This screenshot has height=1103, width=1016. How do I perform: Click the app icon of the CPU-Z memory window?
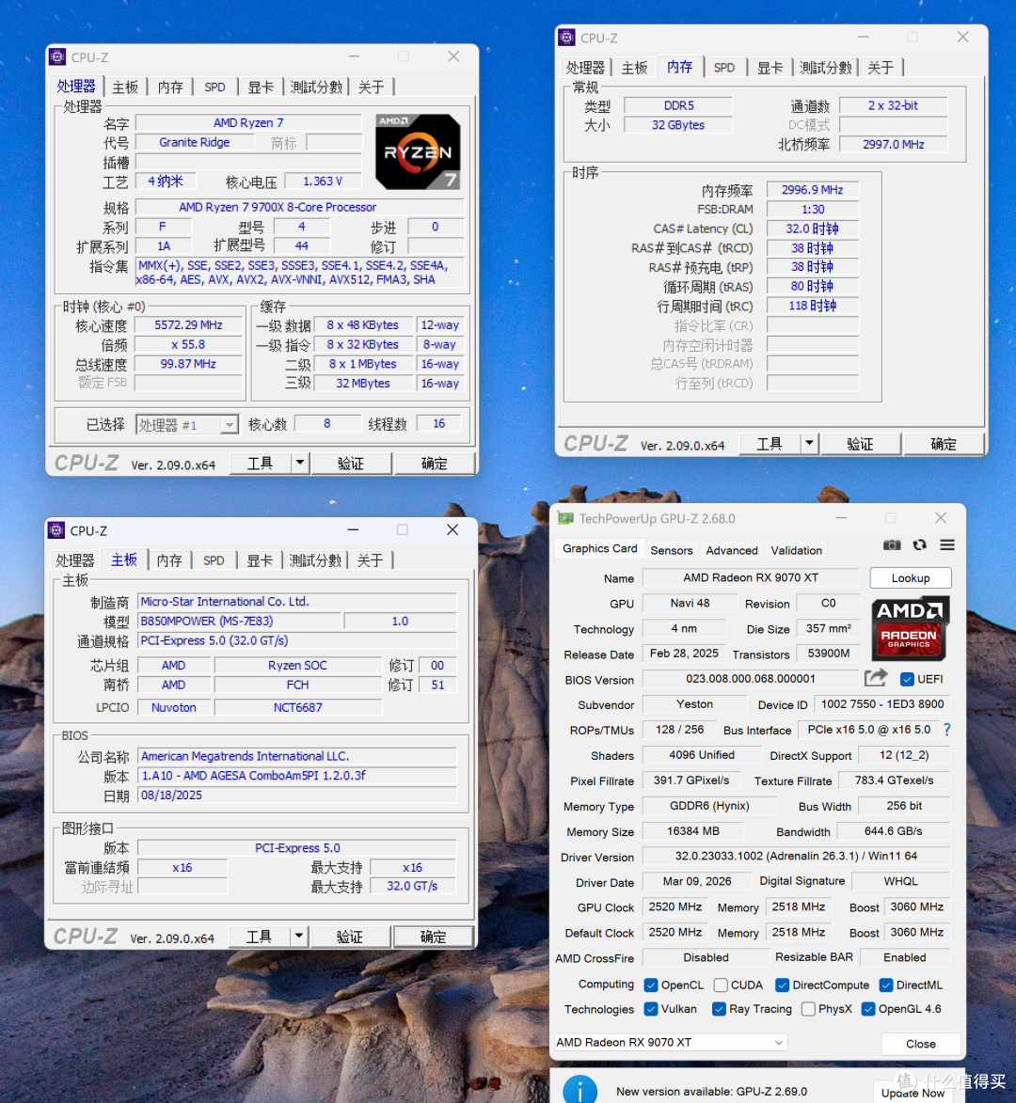566,38
